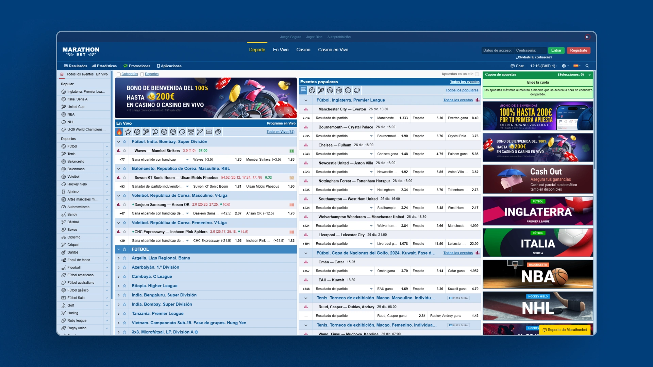Image resolution: width=653 pixels, height=367 pixels.
Task: Click the Registrate button
Action: point(578,50)
